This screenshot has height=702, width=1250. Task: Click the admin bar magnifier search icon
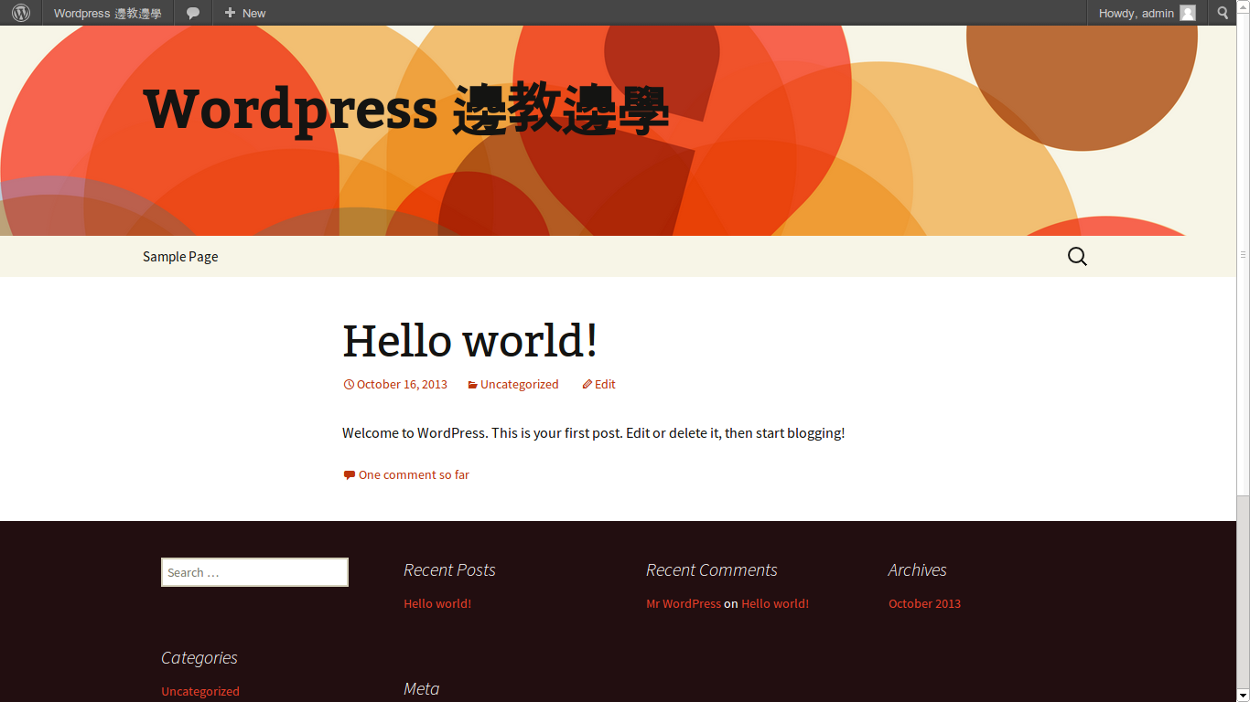(1223, 13)
